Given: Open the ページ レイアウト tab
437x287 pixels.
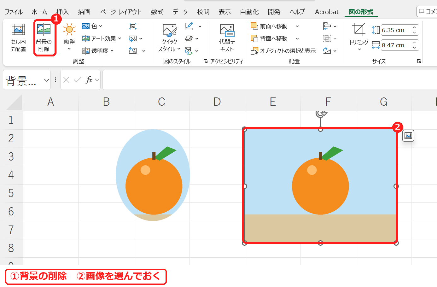Looking at the screenshot, I should pyautogui.click(x=121, y=12).
